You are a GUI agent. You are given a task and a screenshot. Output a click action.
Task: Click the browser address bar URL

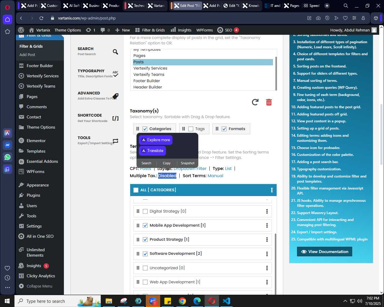(87, 18)
